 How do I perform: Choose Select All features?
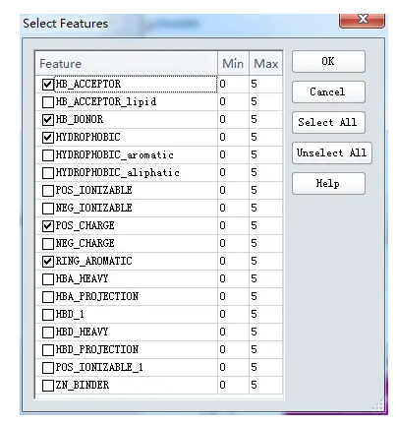coord(328,122)
